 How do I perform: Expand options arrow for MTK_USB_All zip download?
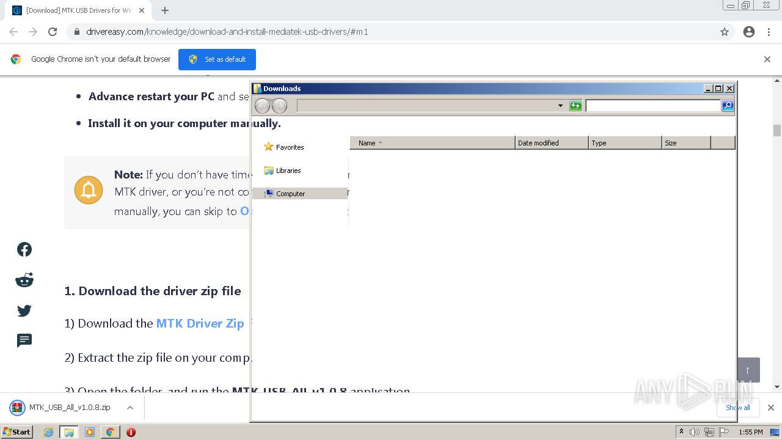coord(130,408)
